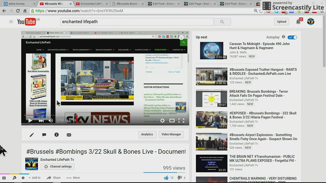Click the browser back arrow
The image size is (326, 183).
point(4,11)
